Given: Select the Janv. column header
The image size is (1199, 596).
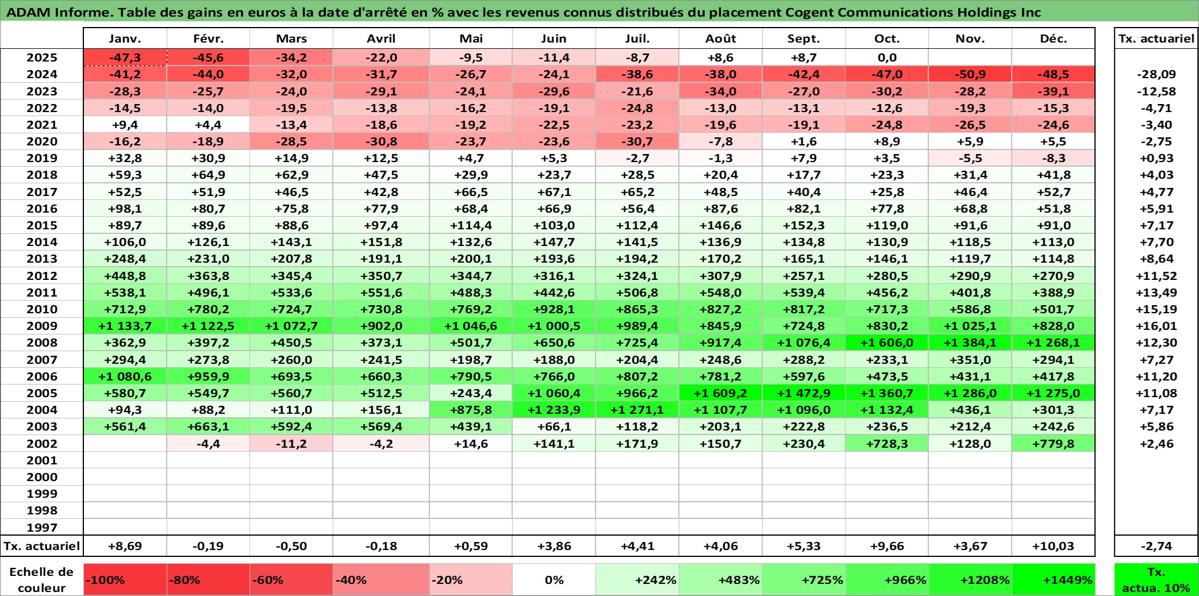Looking at the screenshot, I should (x=125, y=39).
